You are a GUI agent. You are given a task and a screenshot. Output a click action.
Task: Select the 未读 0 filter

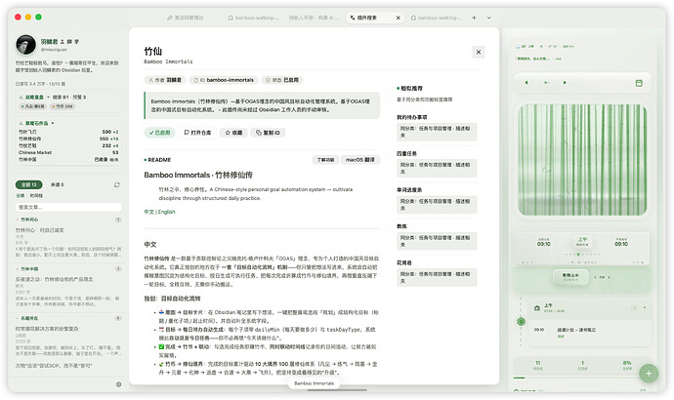pos(58,184)
